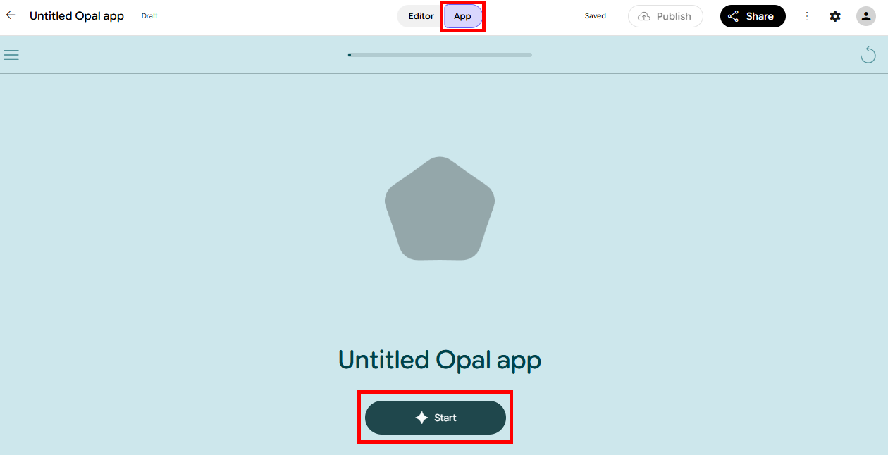The height and width of the screenshot is (455, 888).
Task: Click the Saved status indicator
Action: coord(595,16)
